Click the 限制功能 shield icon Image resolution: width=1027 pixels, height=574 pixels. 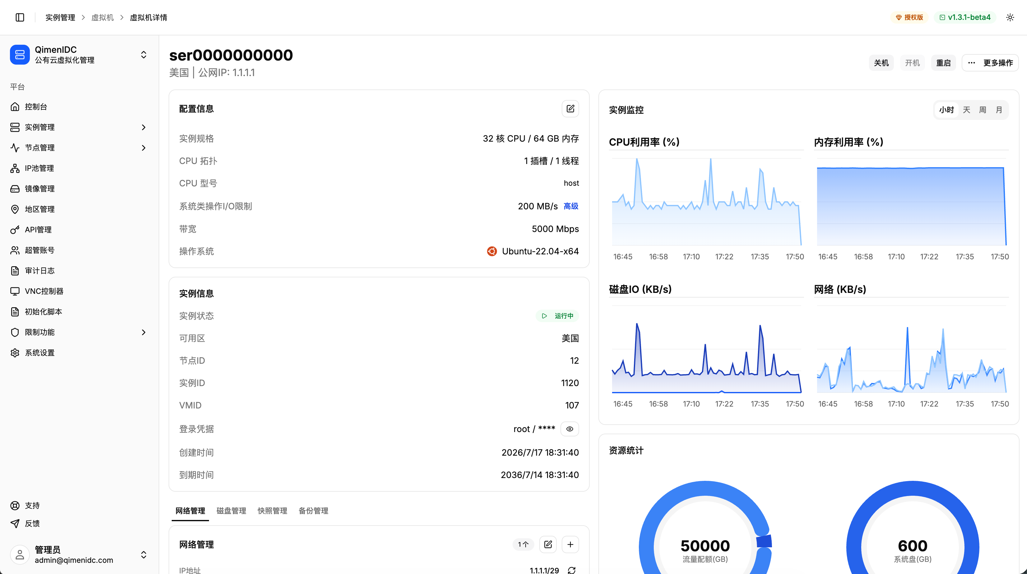15,332
